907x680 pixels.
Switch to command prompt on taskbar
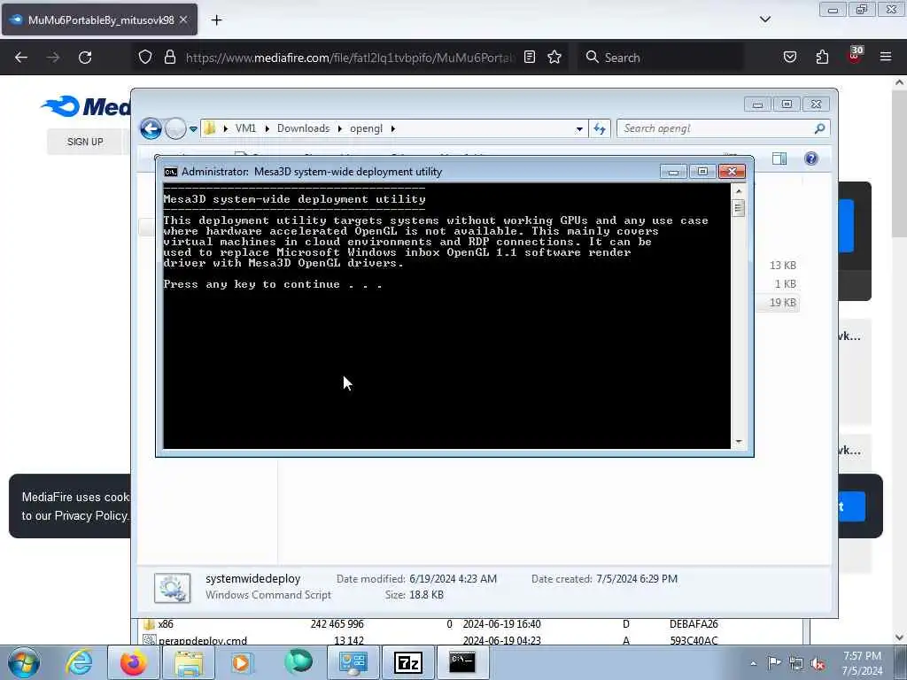[x=462, y=662]
